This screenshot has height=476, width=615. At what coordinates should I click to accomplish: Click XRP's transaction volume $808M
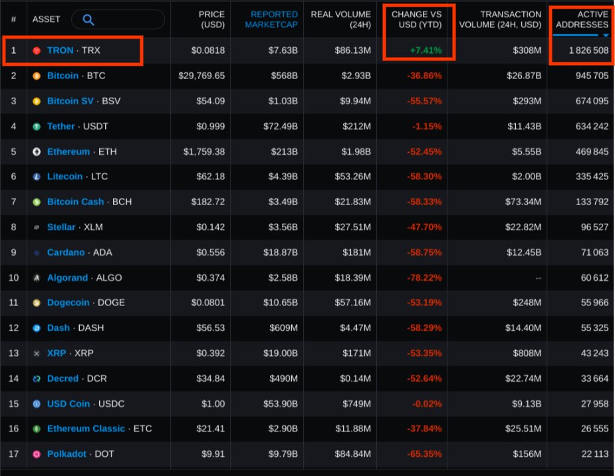(527, 353)
